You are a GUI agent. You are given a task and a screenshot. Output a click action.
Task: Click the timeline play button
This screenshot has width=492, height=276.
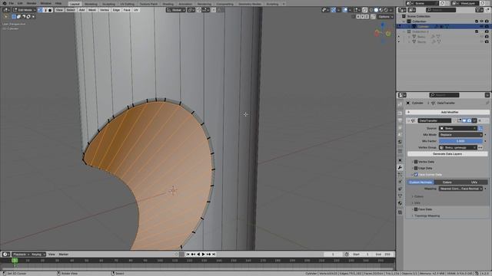pyautogui.click(x=203, y=255)
